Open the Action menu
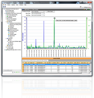Viewport: 94px width, 98px height. coord(9,5)
